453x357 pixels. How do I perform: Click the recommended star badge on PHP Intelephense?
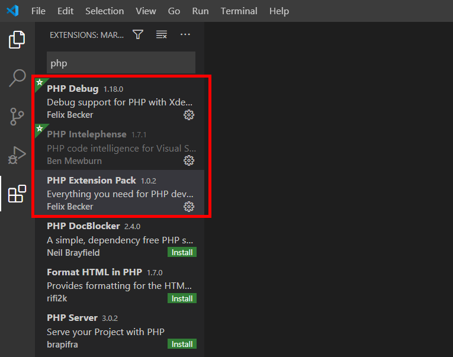(x=40, y=128)
